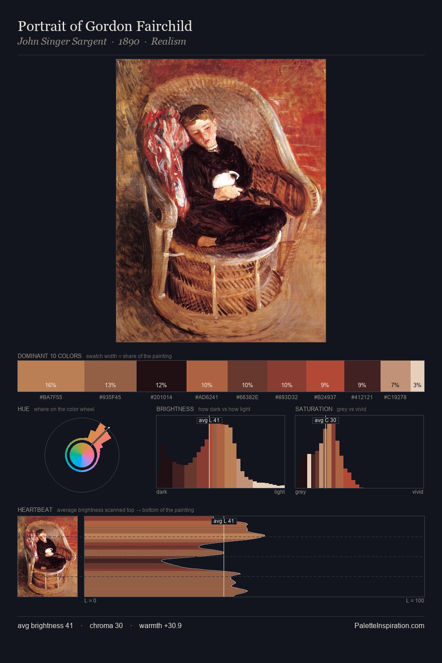The width and height of the screenshot is (442, 663).
Task: Click the 'avg C 30' label in Saturation
Action: [325, 420]
